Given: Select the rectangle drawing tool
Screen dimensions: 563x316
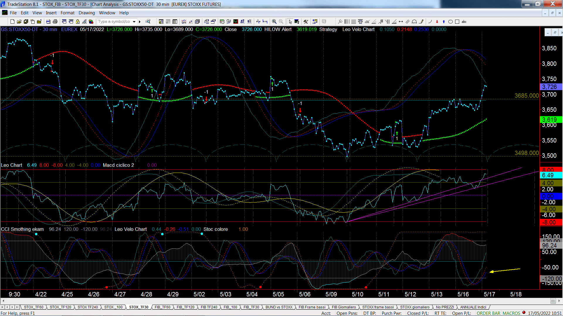Looking at the screenshot, I should pyautogui.click(x=457, y=22).
